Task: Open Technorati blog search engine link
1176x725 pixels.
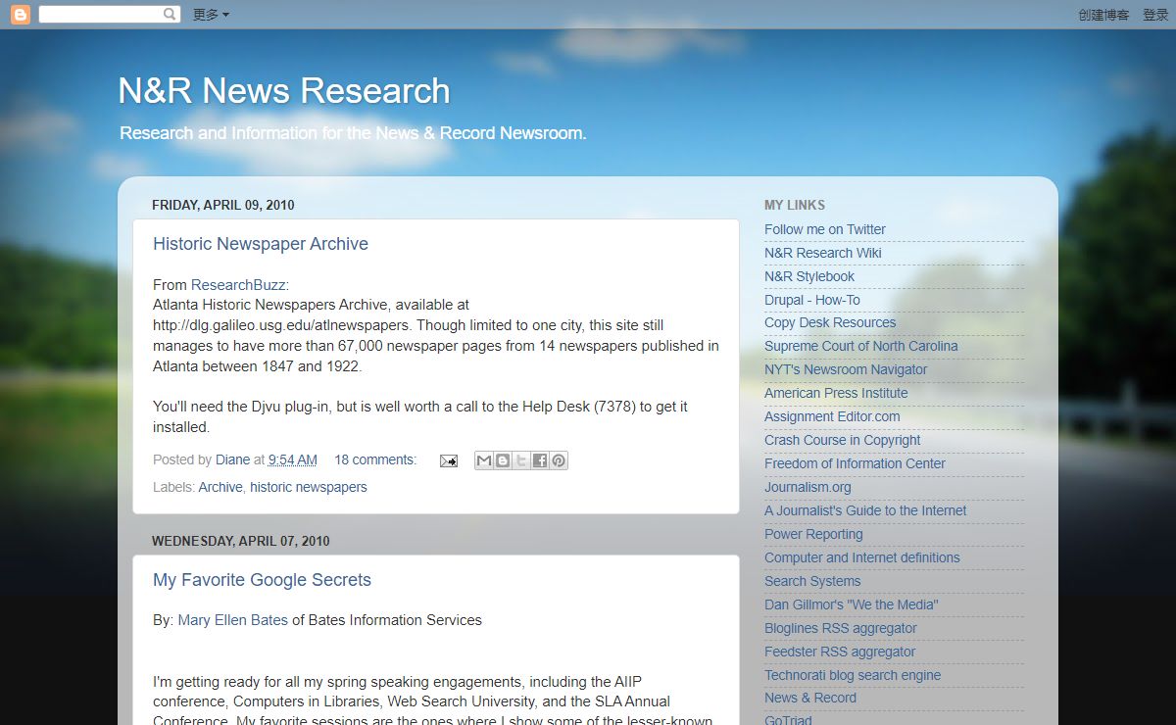Action: point(853,675)
